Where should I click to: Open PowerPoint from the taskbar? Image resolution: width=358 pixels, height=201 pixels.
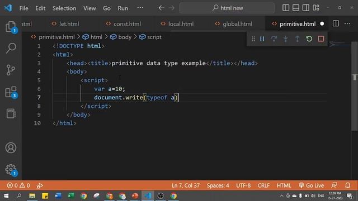135,195
